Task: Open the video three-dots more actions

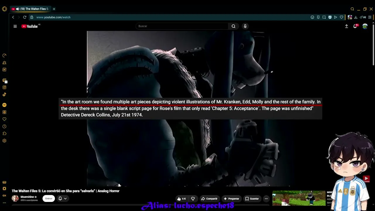Action: [x=266, y=199]
